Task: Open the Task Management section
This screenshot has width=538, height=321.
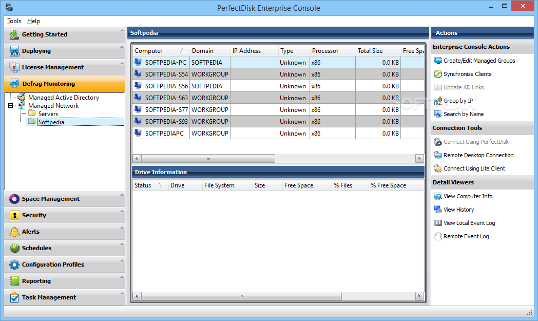Action: coord(65,297)
